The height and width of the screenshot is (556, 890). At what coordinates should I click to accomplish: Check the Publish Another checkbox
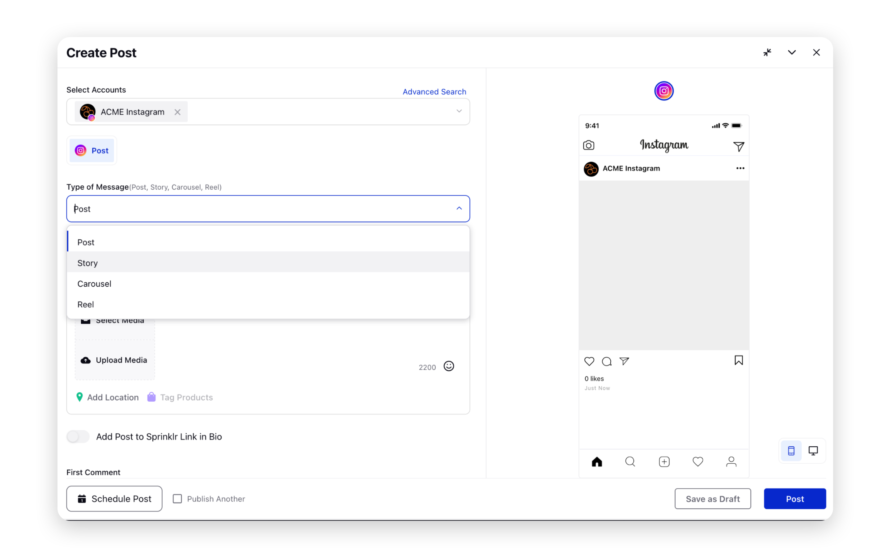[177, 499]
